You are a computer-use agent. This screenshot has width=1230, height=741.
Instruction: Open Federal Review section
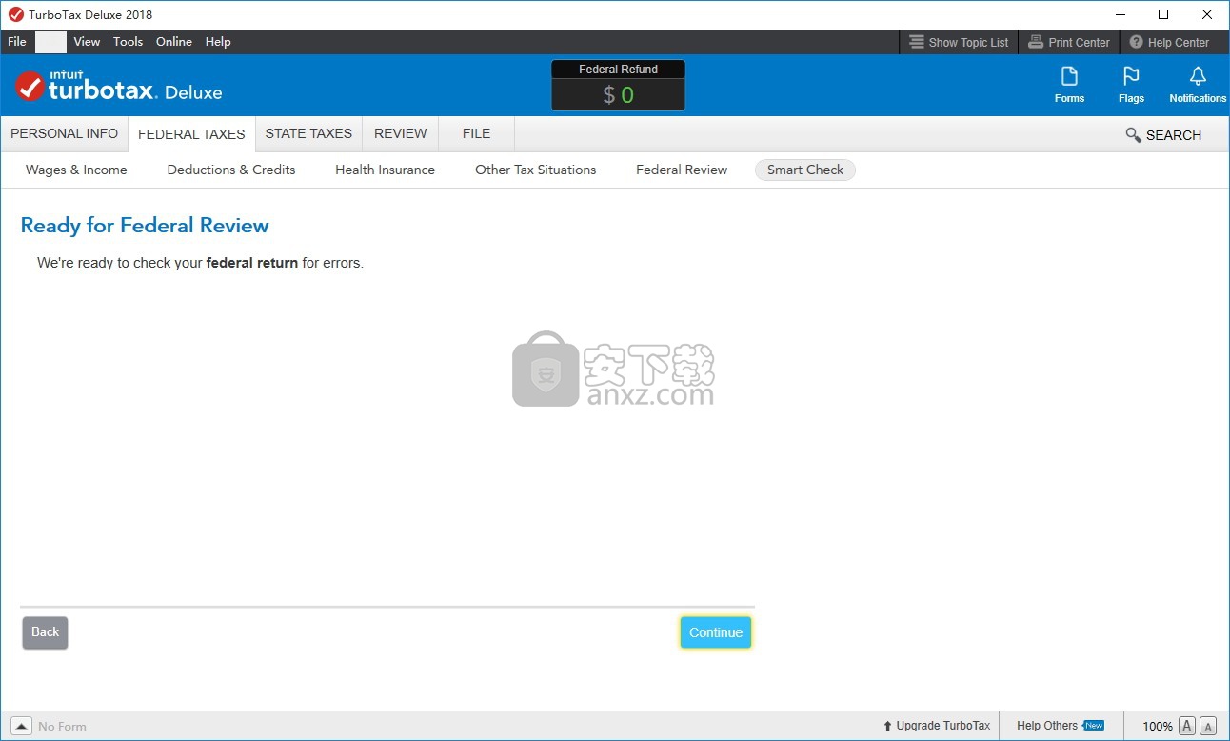click(682, 170)
